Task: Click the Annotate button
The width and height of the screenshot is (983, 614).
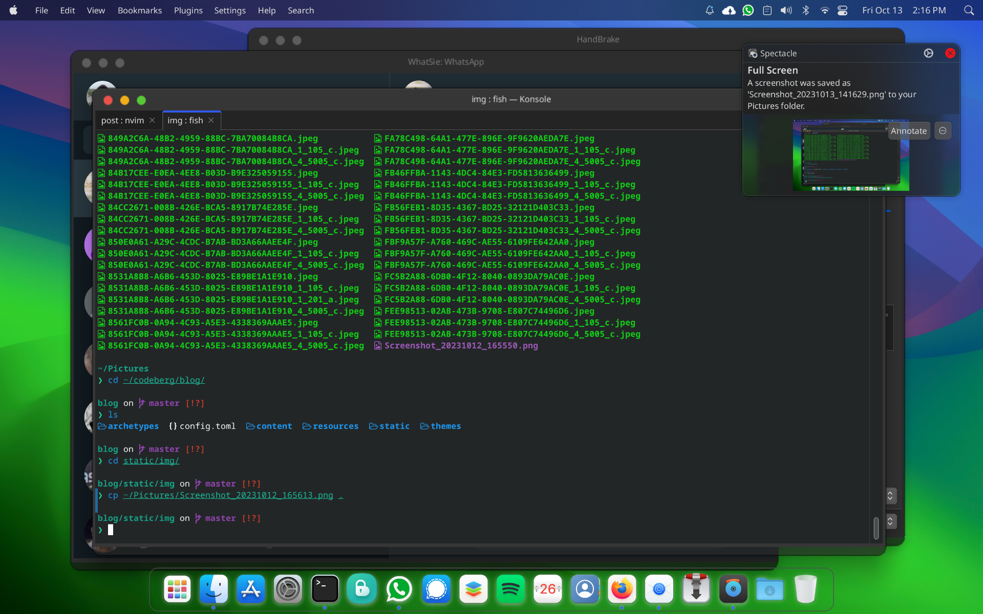Action: 908,131
